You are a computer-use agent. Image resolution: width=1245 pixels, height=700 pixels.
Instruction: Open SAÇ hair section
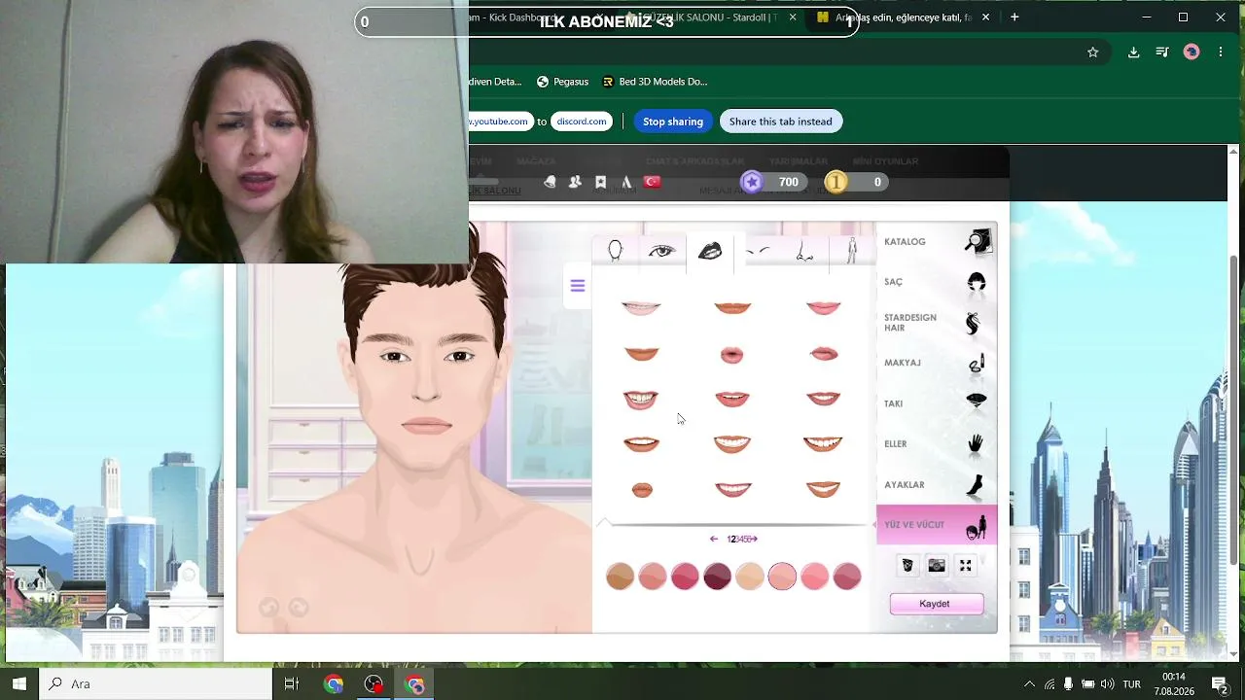click(936, 282)
